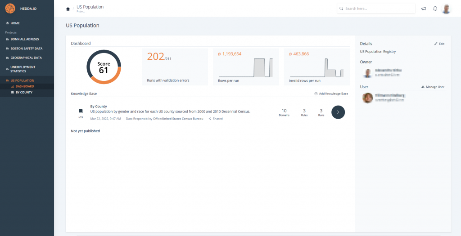Select BY COUNTY under US Population
Viewport: 461px width, 236px height.
tap(24, 92)
